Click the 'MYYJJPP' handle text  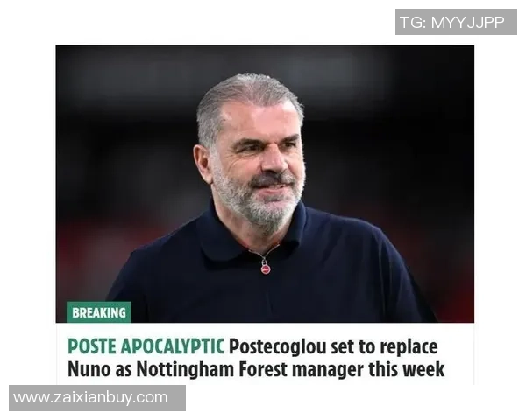coord(467,23)
